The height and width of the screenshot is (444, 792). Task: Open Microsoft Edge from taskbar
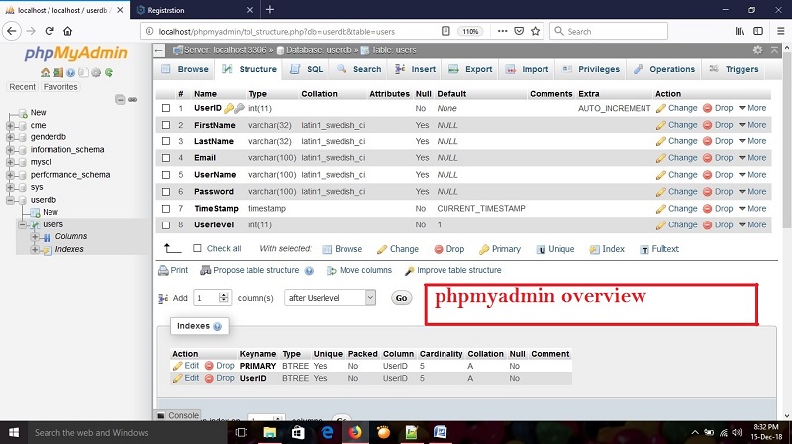(x=328, y=432)
